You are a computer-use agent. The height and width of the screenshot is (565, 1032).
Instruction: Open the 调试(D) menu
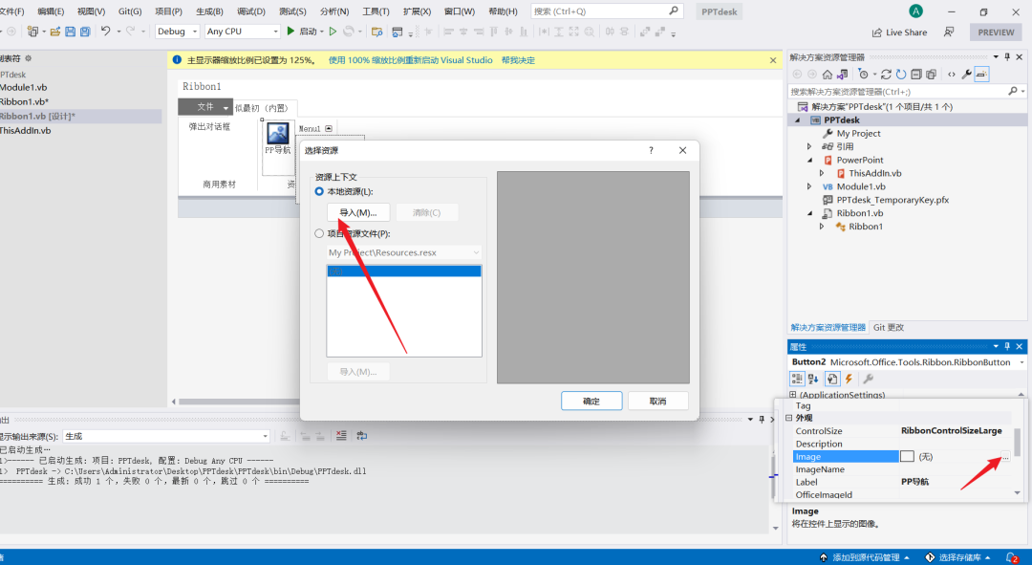[250, 11]
